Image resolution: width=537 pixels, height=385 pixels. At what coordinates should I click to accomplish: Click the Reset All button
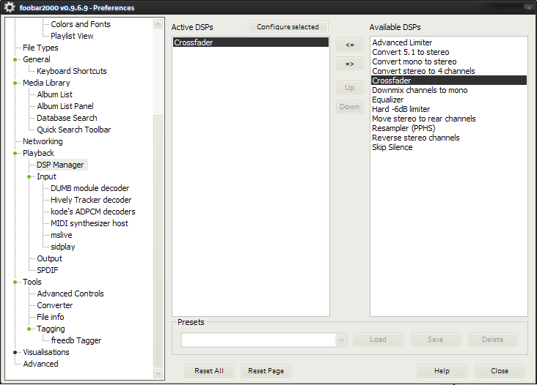tap(209, 371)
